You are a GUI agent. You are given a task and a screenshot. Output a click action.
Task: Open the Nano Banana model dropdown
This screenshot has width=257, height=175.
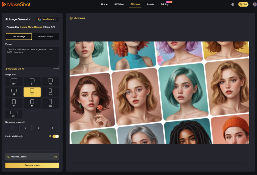pos(47,19)
